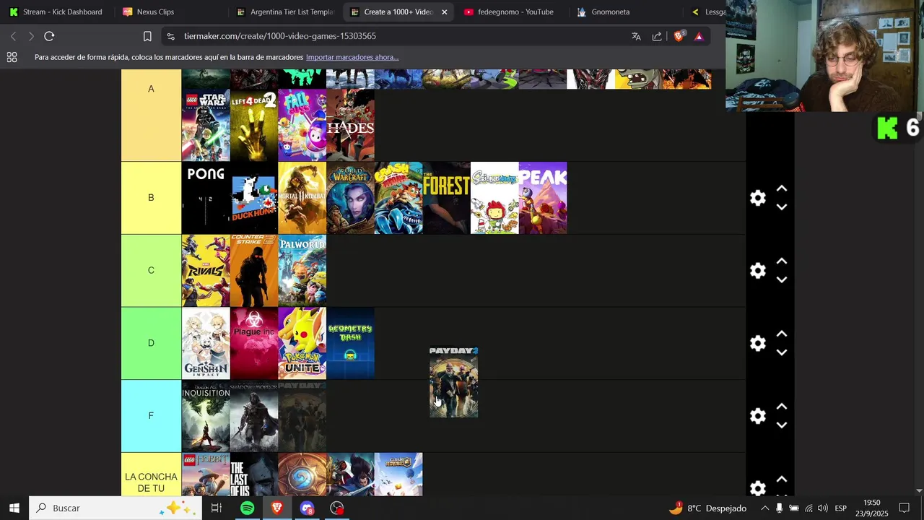Screen dimensions: 924x520
Task: Select The Forest thumbnail
Action: click(x=446, y=198)
